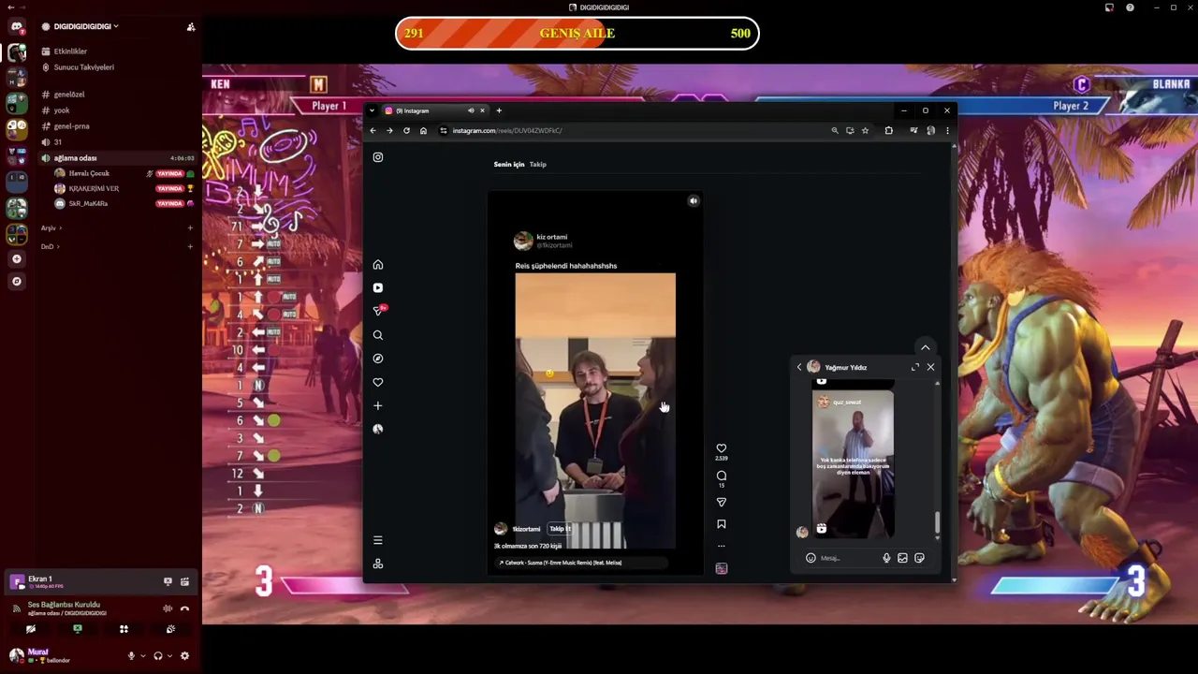Select the Instagram browser tab
Image resolution: width=1198 pixels, height=674 pixels.
434,110
